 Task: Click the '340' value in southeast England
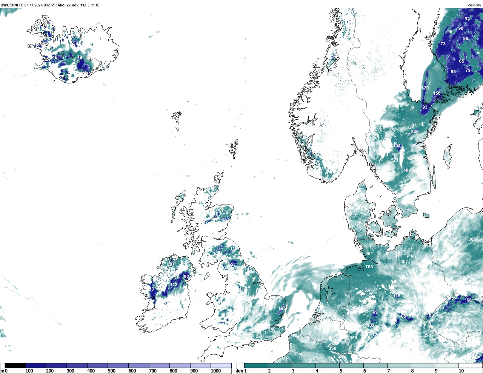pos(272,329)
